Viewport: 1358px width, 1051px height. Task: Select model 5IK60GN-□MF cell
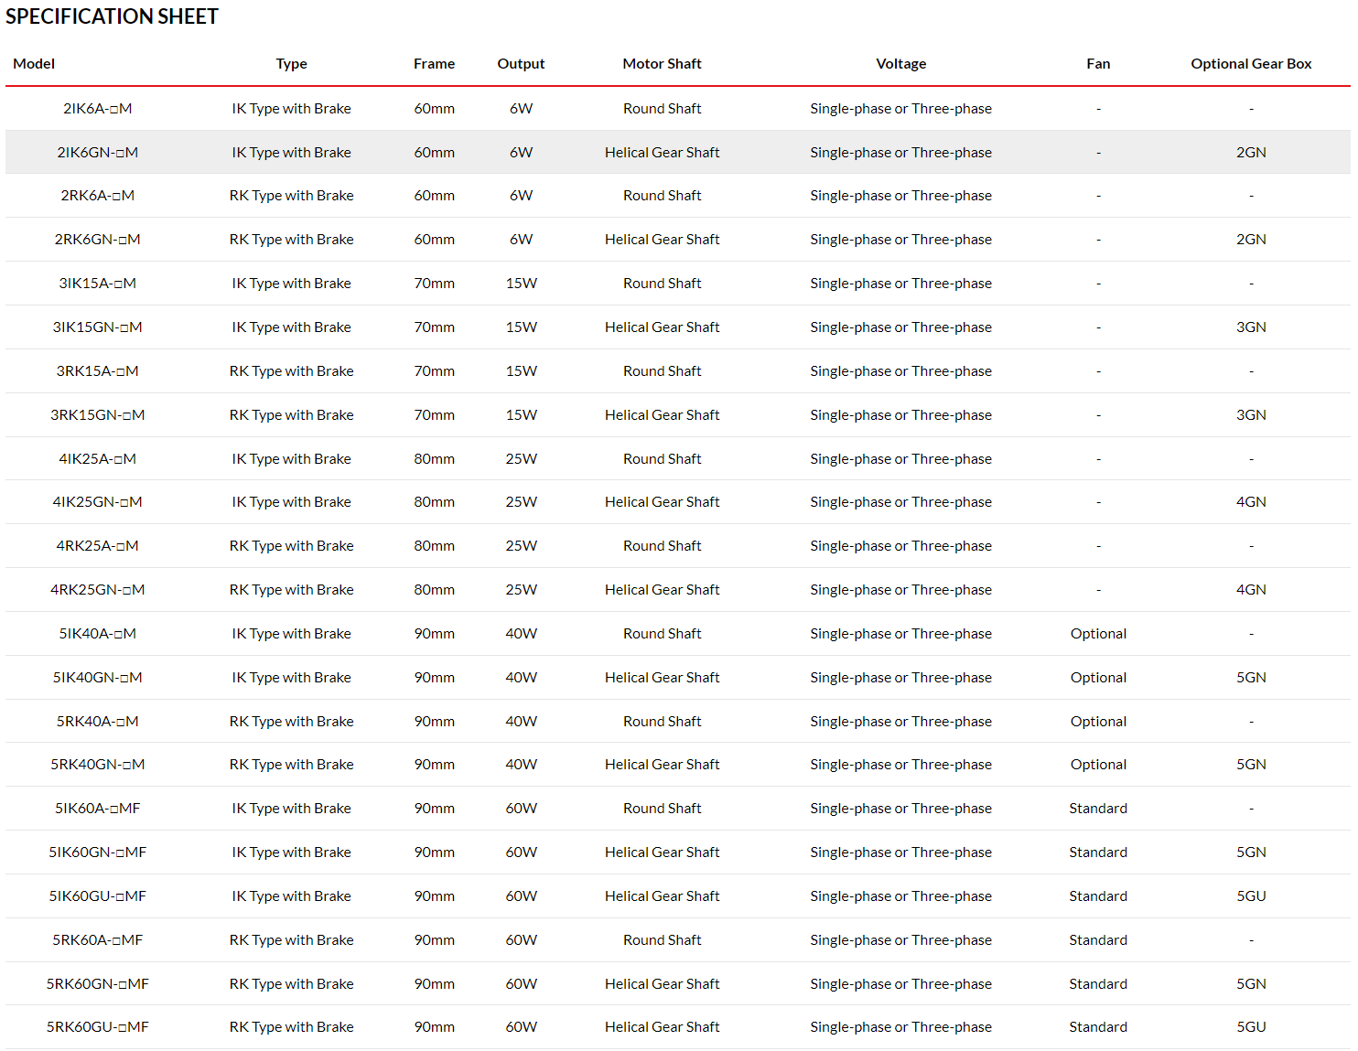(x=98, y=853)
